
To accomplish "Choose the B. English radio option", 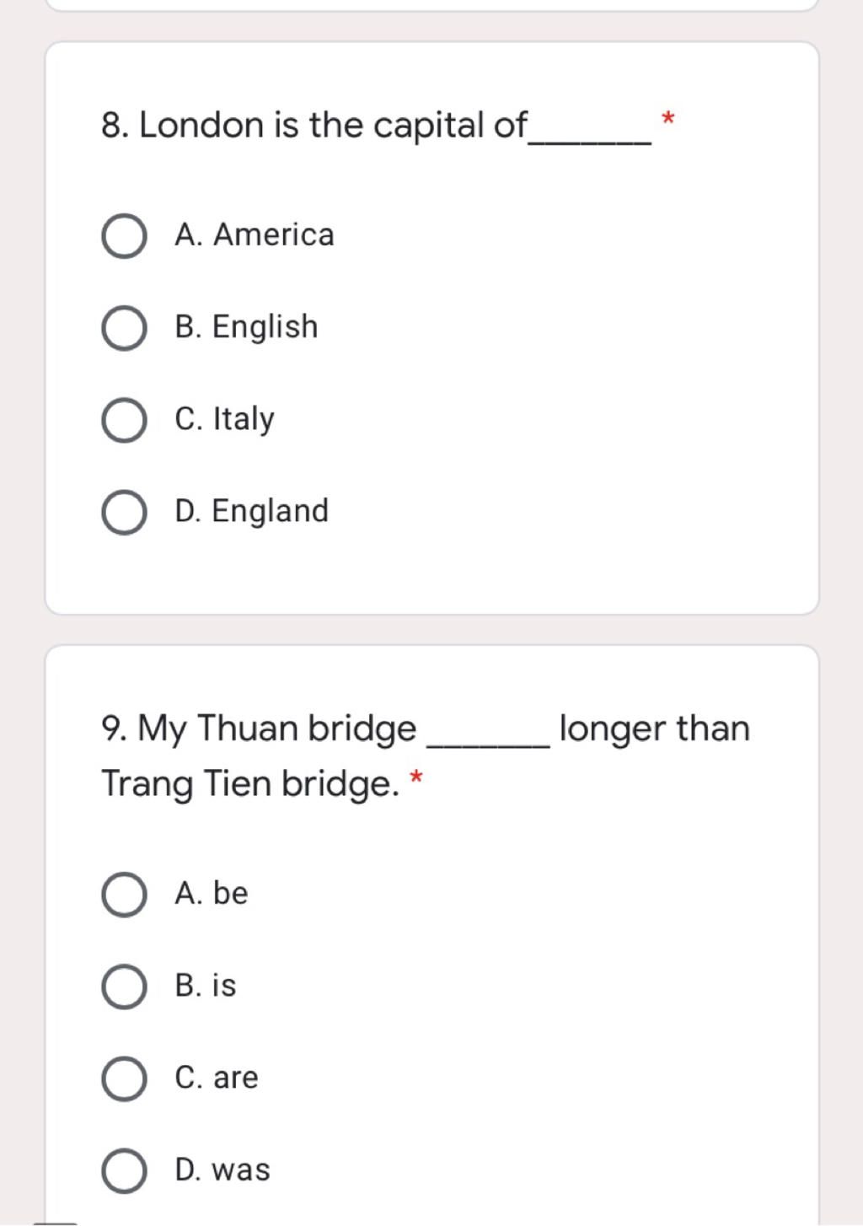I will click(124, 328).
